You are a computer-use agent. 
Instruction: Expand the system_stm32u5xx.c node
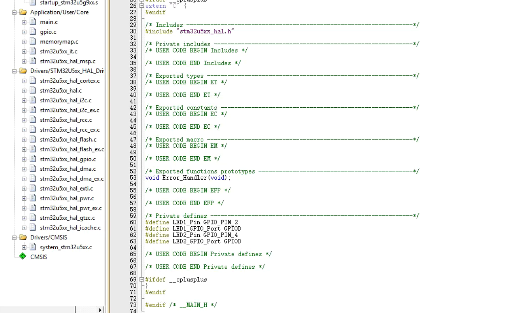24,247
